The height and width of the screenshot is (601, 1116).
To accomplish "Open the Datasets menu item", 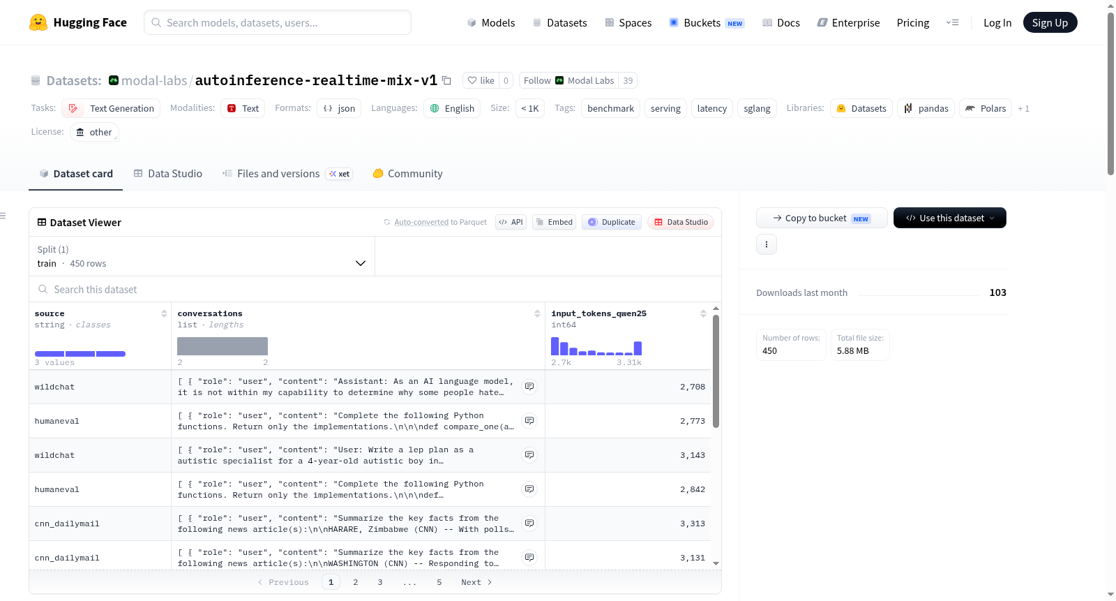I will (559, 22).
